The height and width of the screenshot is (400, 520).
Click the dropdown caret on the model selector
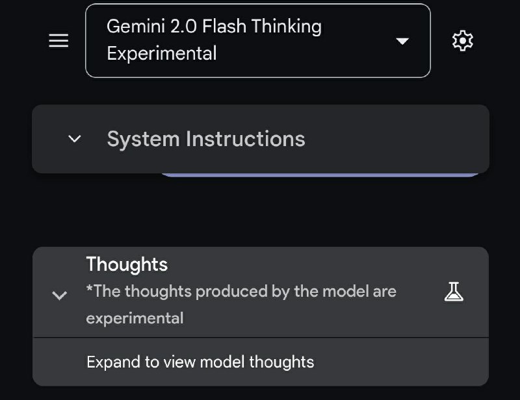tap(404, 40)
